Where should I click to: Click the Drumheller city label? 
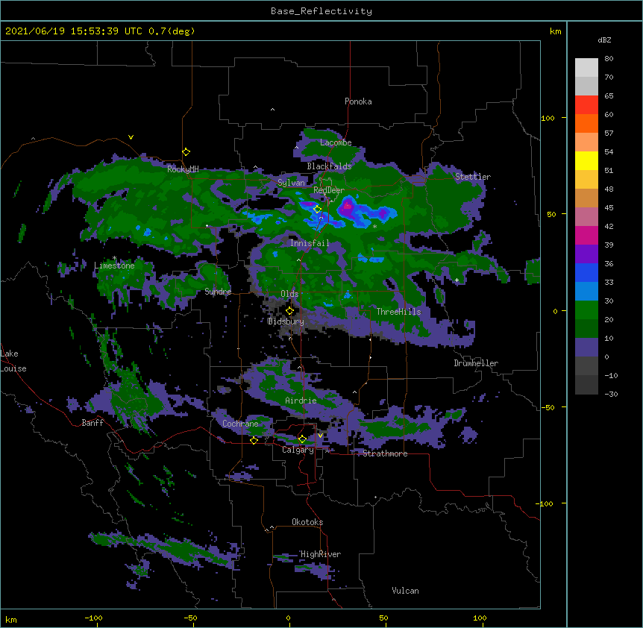tap(476, 363)
